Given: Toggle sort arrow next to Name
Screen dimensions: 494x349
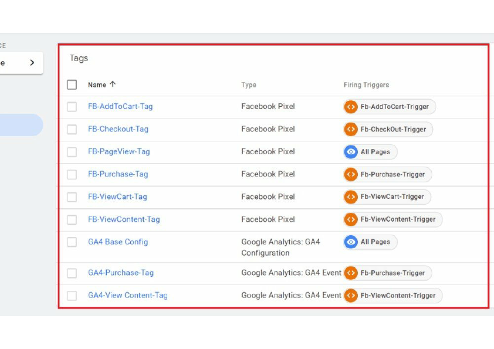Looking at the screenshot, I should click(113, 84).
